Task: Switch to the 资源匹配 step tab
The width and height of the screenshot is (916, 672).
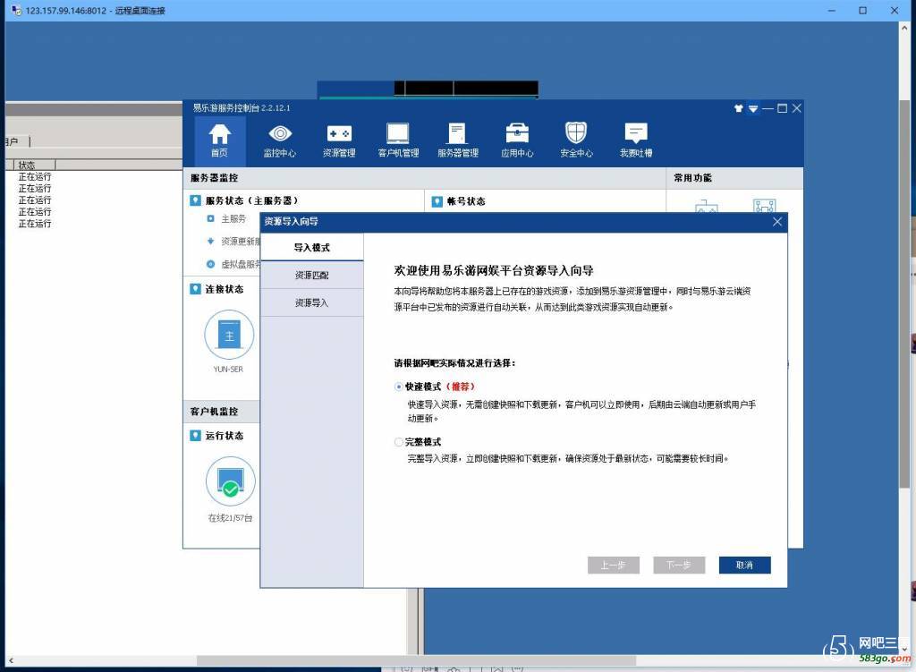Action: point(312,276)
